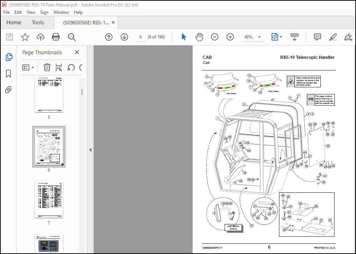The width and height of the screenshot is (356, 254).
Task: Open the Window menu
Action: pyautogui.click(x=61, y=12)
